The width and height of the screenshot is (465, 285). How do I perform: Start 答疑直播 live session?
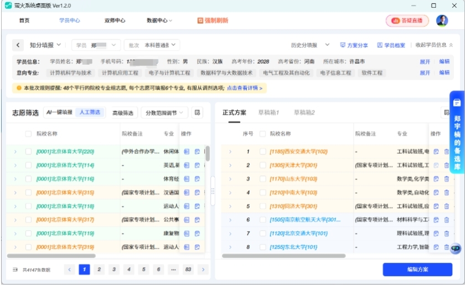click(407, 21)
